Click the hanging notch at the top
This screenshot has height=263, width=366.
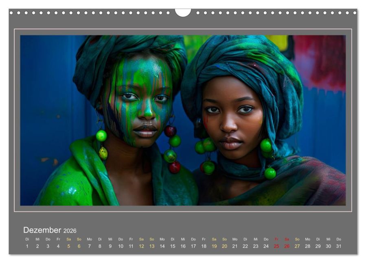183,13
